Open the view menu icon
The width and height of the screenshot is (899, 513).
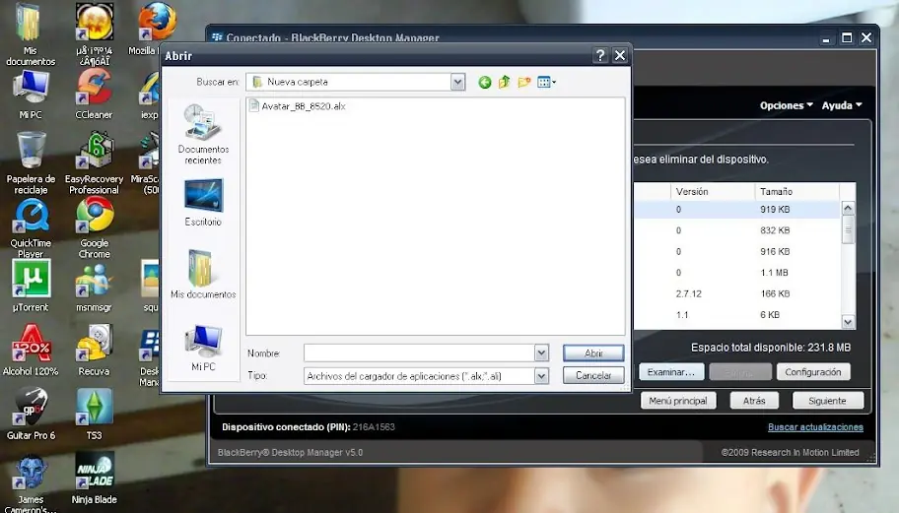(546, 83)
